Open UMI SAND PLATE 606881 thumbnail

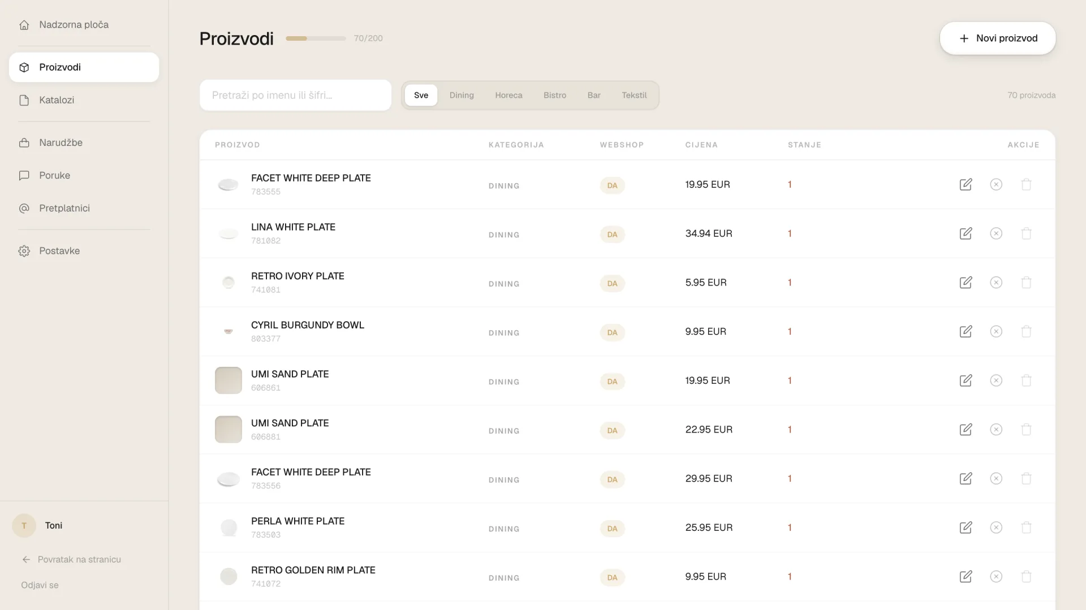tap(228, 430)
